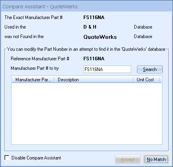Click the bold FS116NA reference part number
The width and height of the screenshot is (173, 167).
point(94,59)
